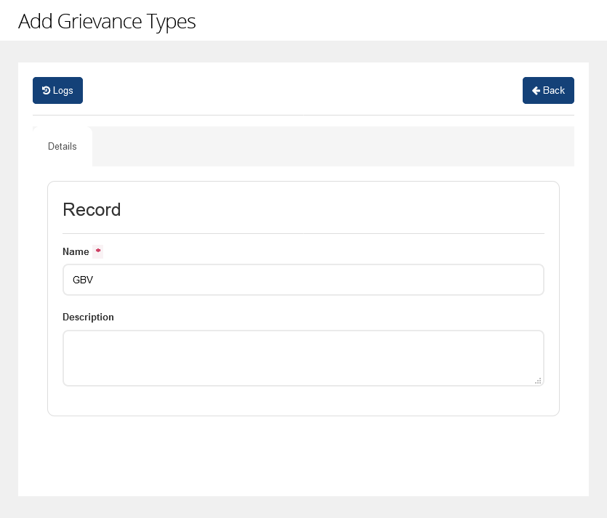Screen dimensions: 607x518
Task: Open the Logs view
Action: tap(57, 91)
